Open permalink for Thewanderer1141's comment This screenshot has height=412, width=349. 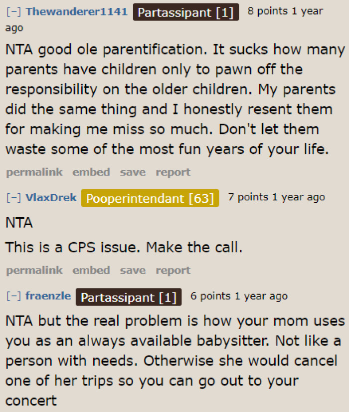(x=34, y=172)
